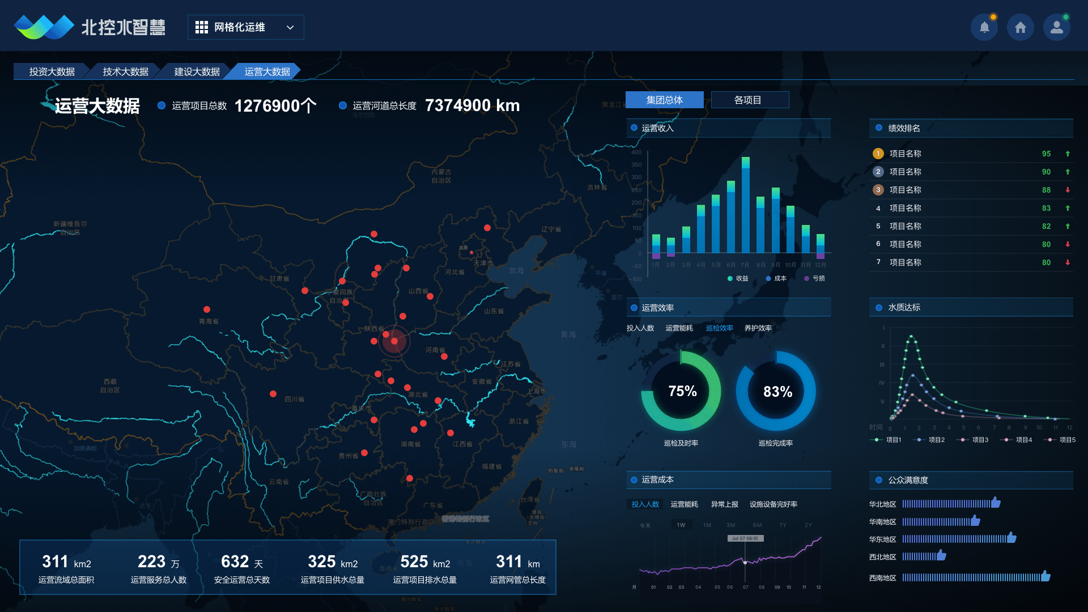Image resolution: width=1088 pixels, height=612 pixels.
Task: Go to home via house icon
Action: tap(1021, 27)
